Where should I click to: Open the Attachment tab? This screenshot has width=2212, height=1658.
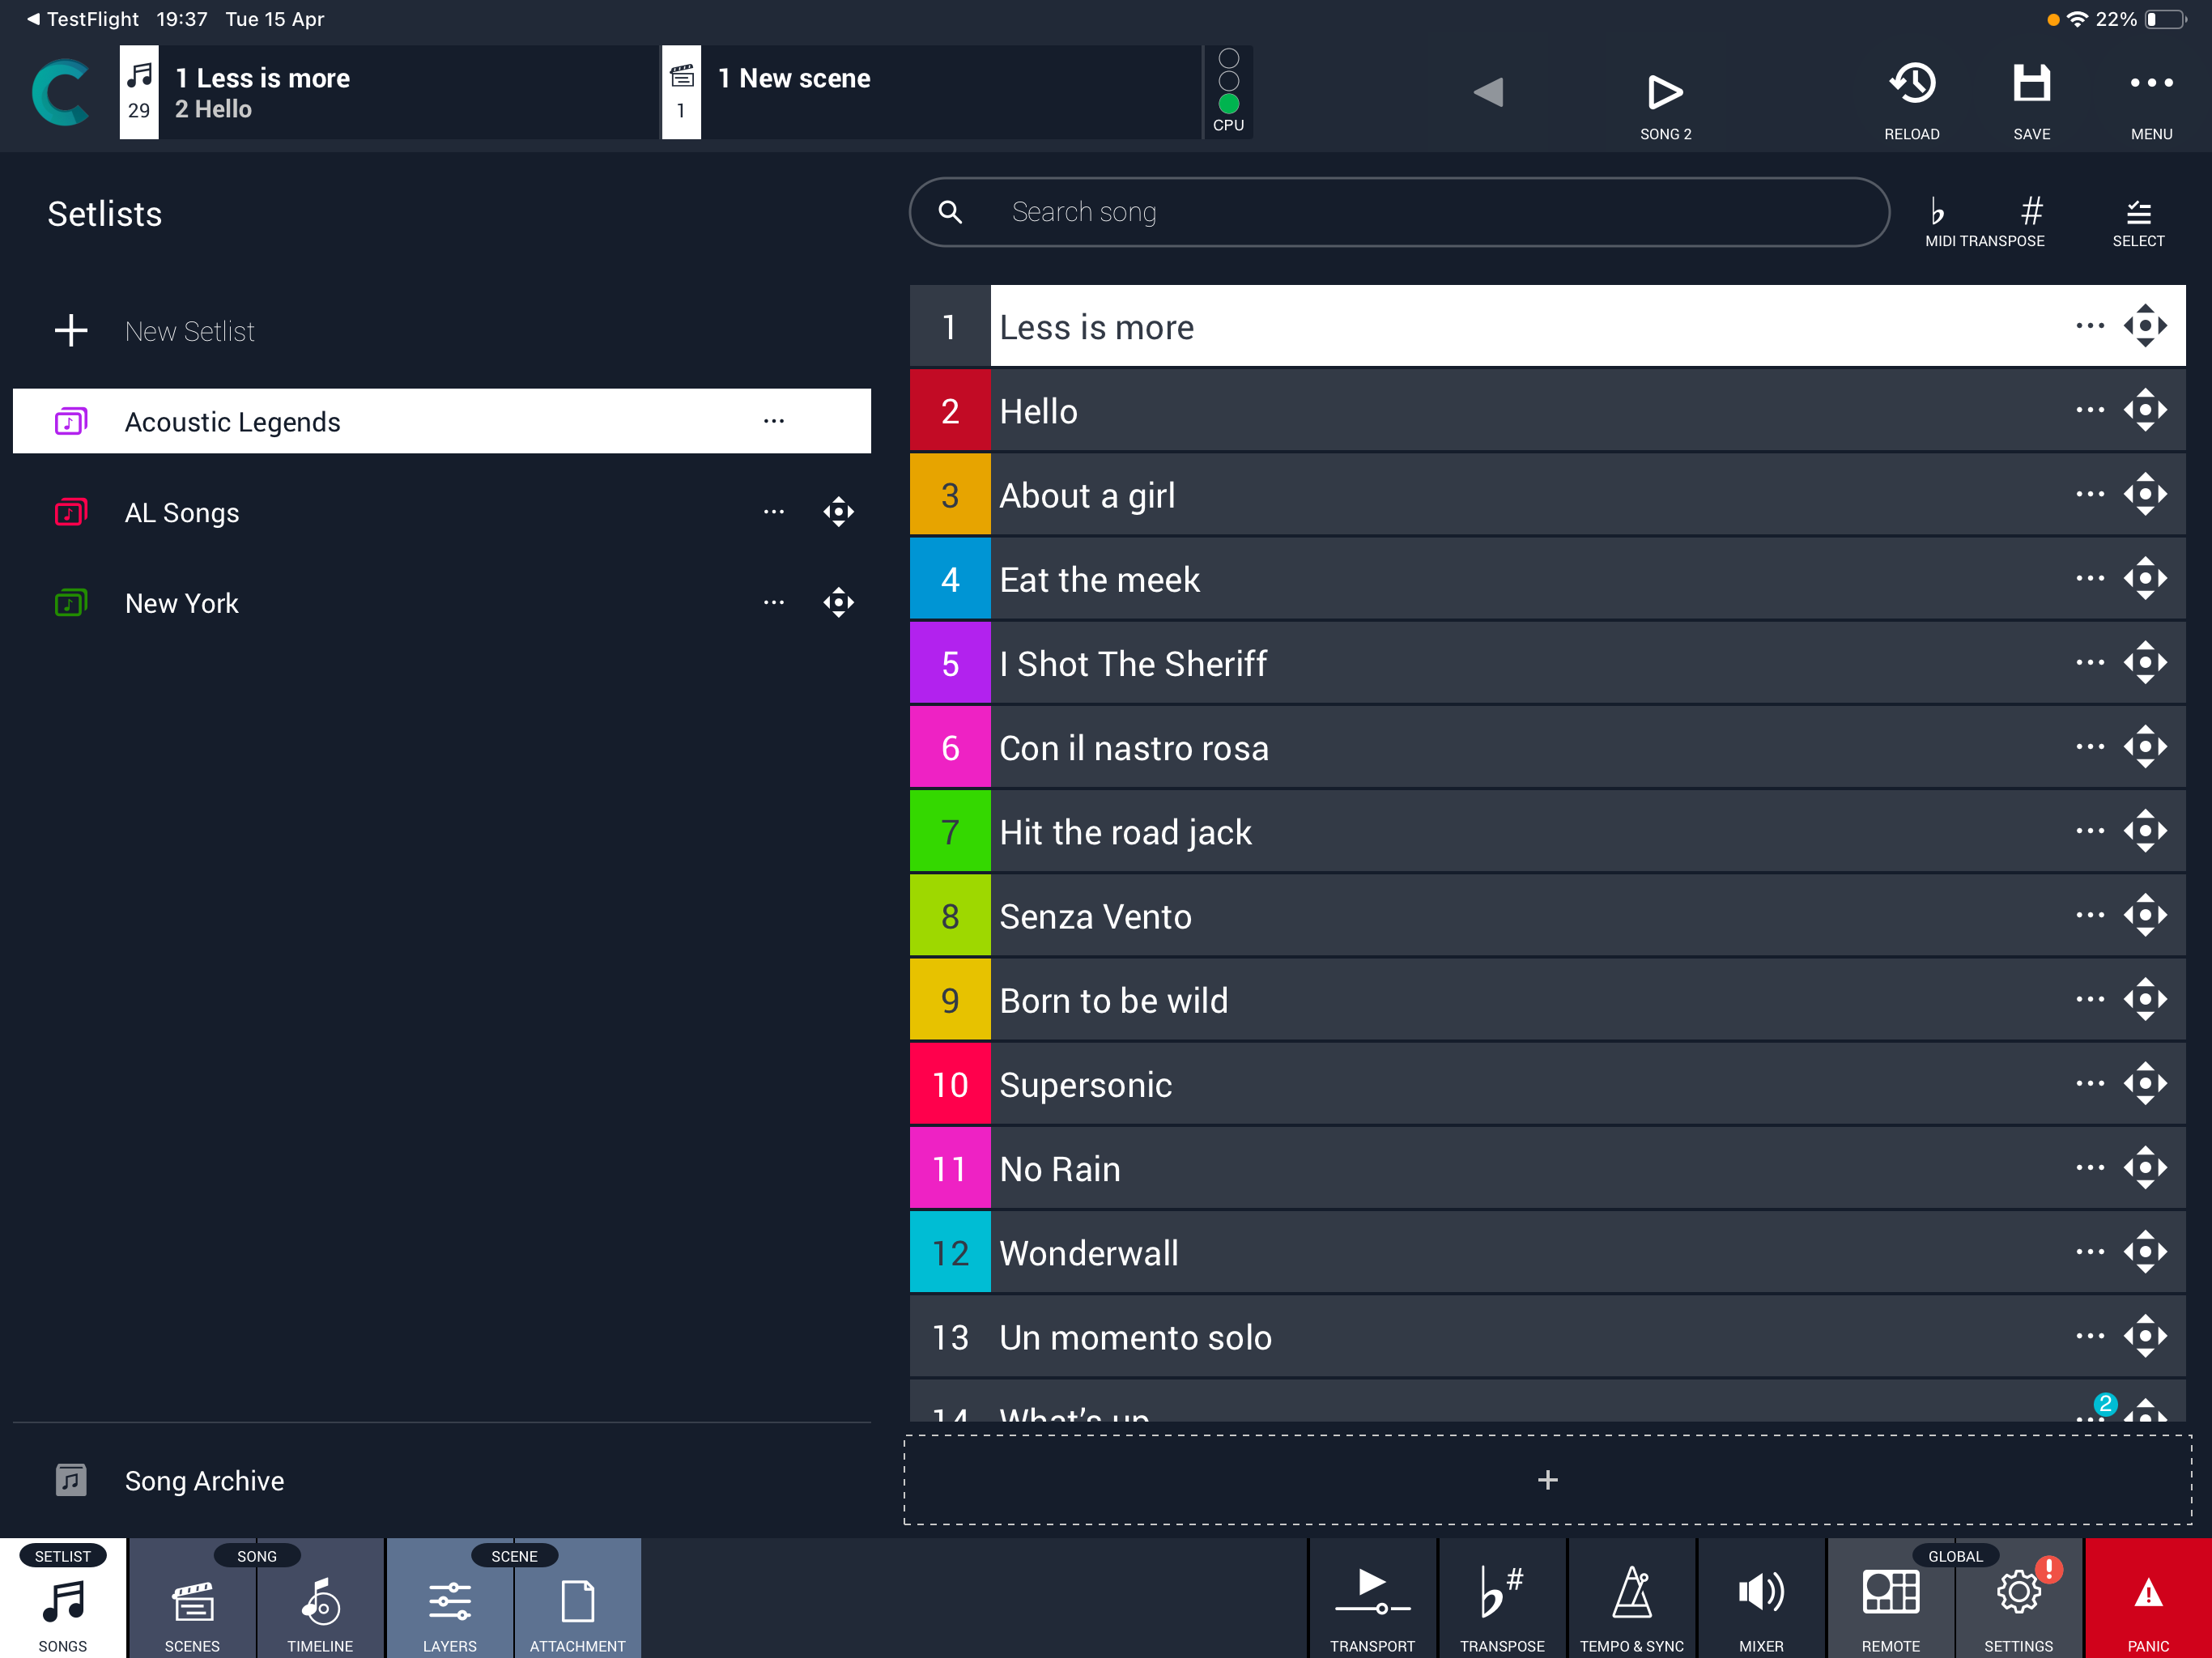(578, 1598)
